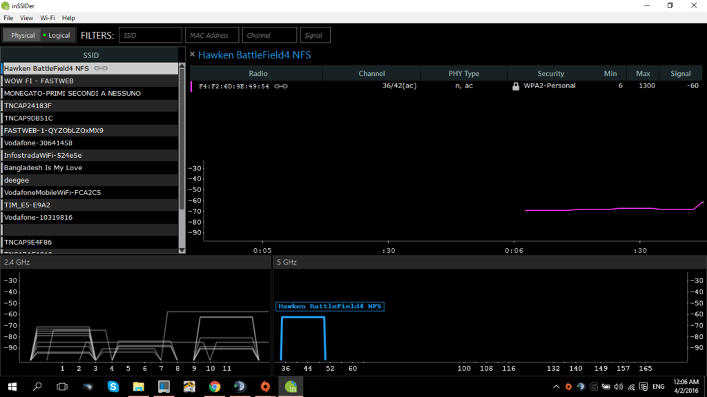Show hidden system tray icons

(556, 387)
